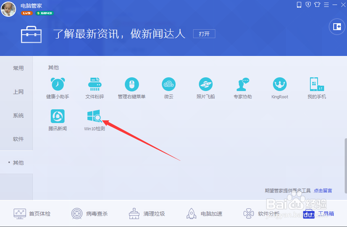This screenshot has height=227, width=347.
Task: Go to 清理垃圾 junk cleanup
Action: point(147,214)
